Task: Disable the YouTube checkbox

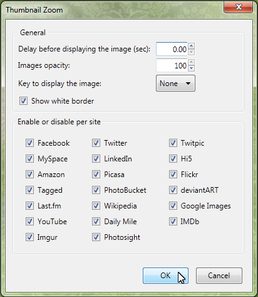Action: pos(29,222)
